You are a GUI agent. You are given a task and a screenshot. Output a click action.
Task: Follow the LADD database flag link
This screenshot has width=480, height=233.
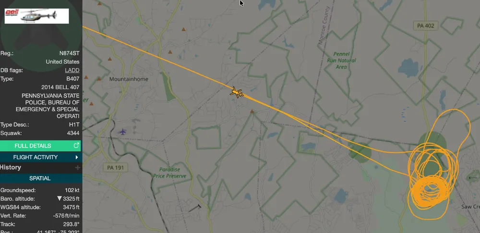click(x=72, y=70)
